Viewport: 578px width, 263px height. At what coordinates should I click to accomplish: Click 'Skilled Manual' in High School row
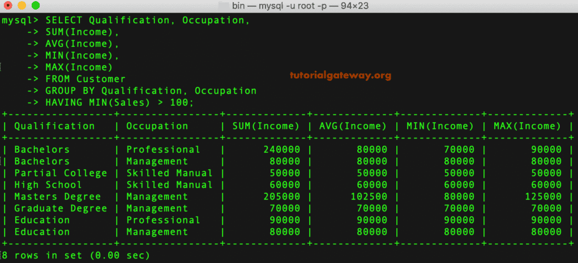coord(170,185)
